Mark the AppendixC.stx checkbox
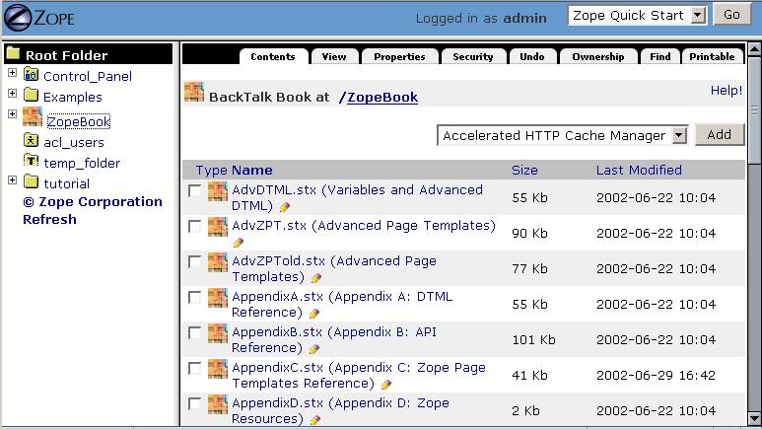762x429 pixels. 194,368
